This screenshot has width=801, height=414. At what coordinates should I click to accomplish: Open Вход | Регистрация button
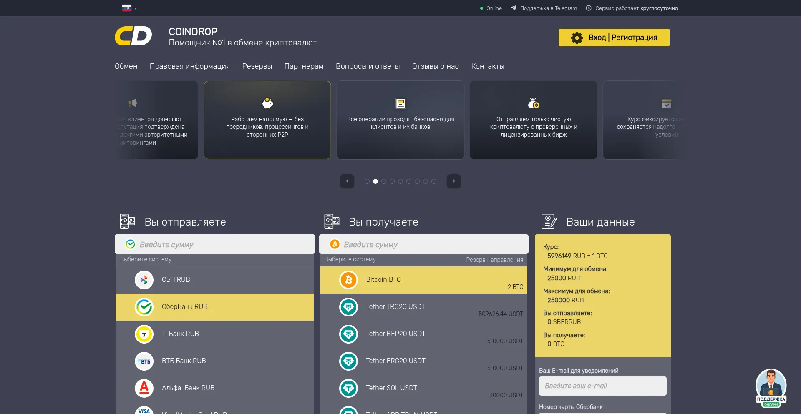(614, 38)
